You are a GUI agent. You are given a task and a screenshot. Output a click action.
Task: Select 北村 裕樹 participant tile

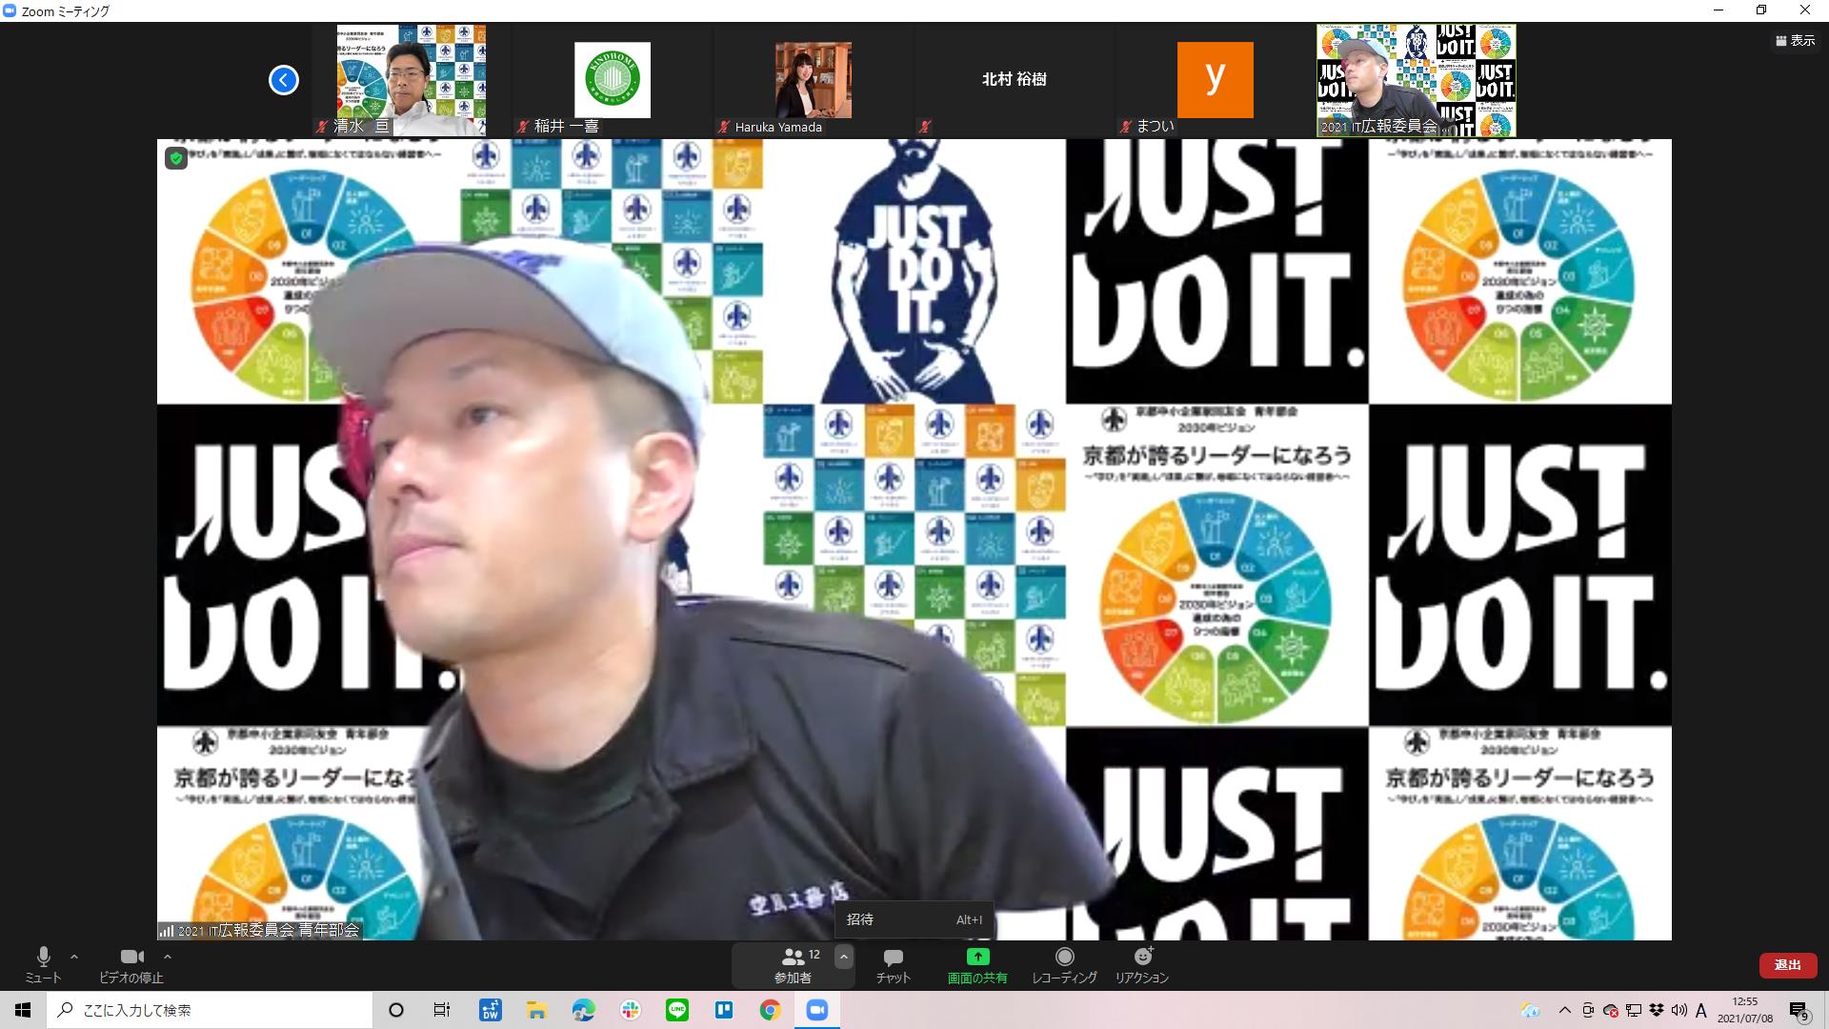click(1015, 80)
